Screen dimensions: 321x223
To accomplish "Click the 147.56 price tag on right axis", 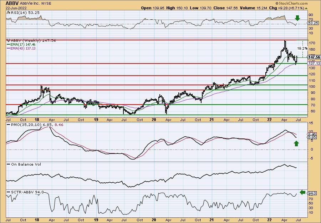I will pyautogui.click(x=314, y=57).
